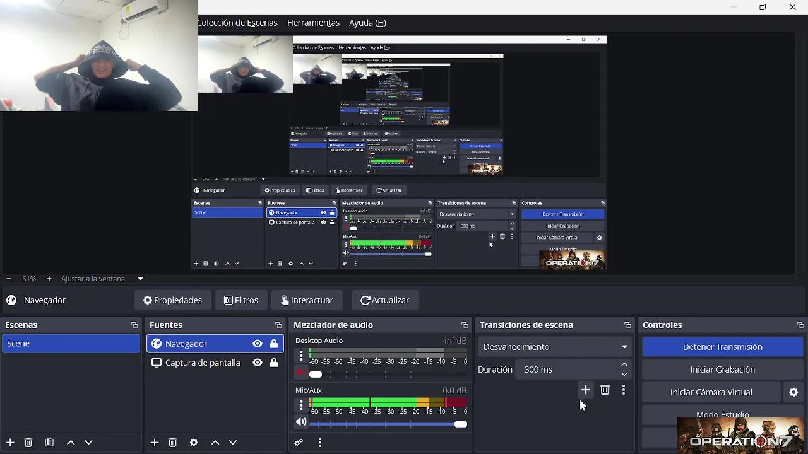Add a new source in Fuentes panel

point(155,443)
